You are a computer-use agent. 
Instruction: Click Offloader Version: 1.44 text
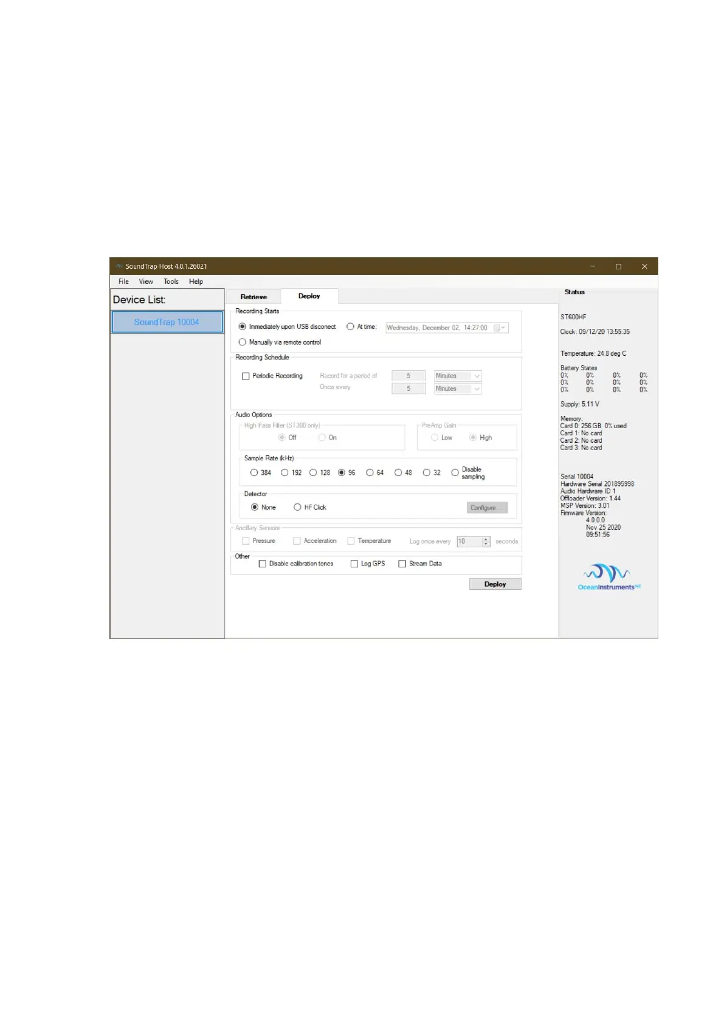[x=590, y=499]
